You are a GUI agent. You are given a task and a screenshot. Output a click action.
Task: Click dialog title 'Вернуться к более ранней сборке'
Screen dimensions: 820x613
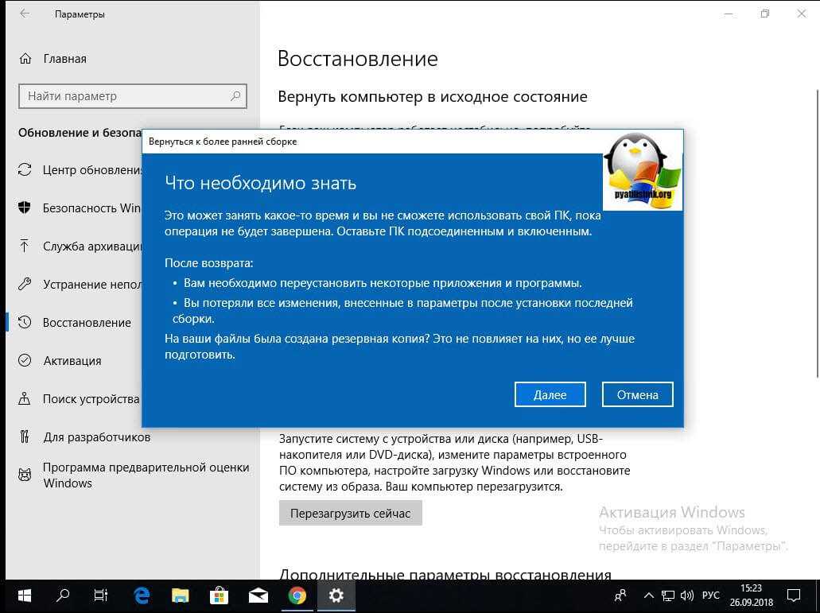tap(223, 142)
